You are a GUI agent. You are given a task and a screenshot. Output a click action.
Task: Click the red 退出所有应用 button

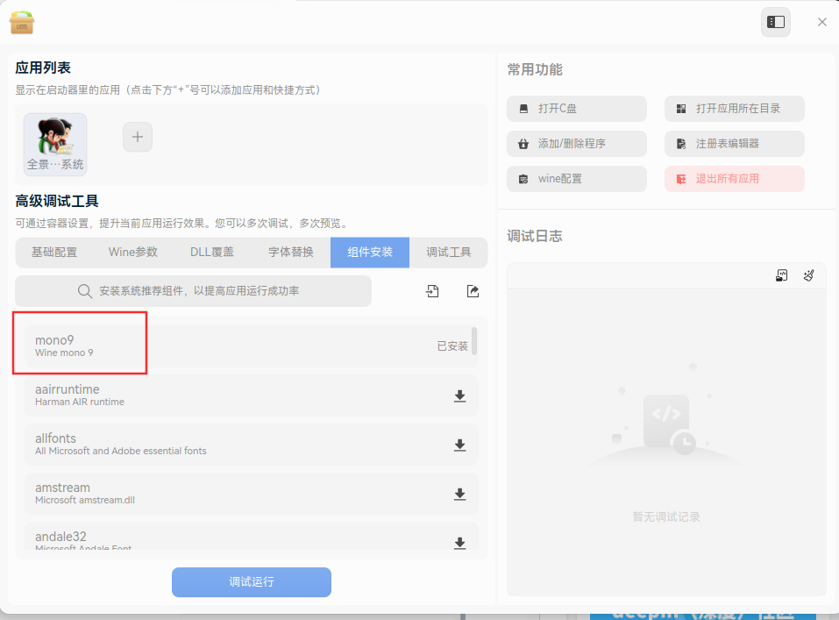(734, 179)
